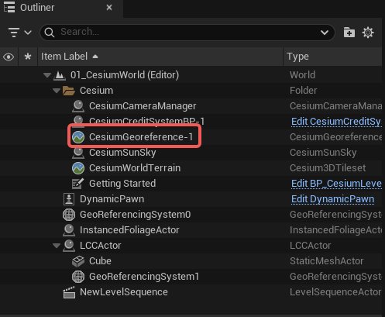Collapse the 01_CesiumWorld (Editor) tree
This screenshot has height=317, width=385.
point(47,75)
